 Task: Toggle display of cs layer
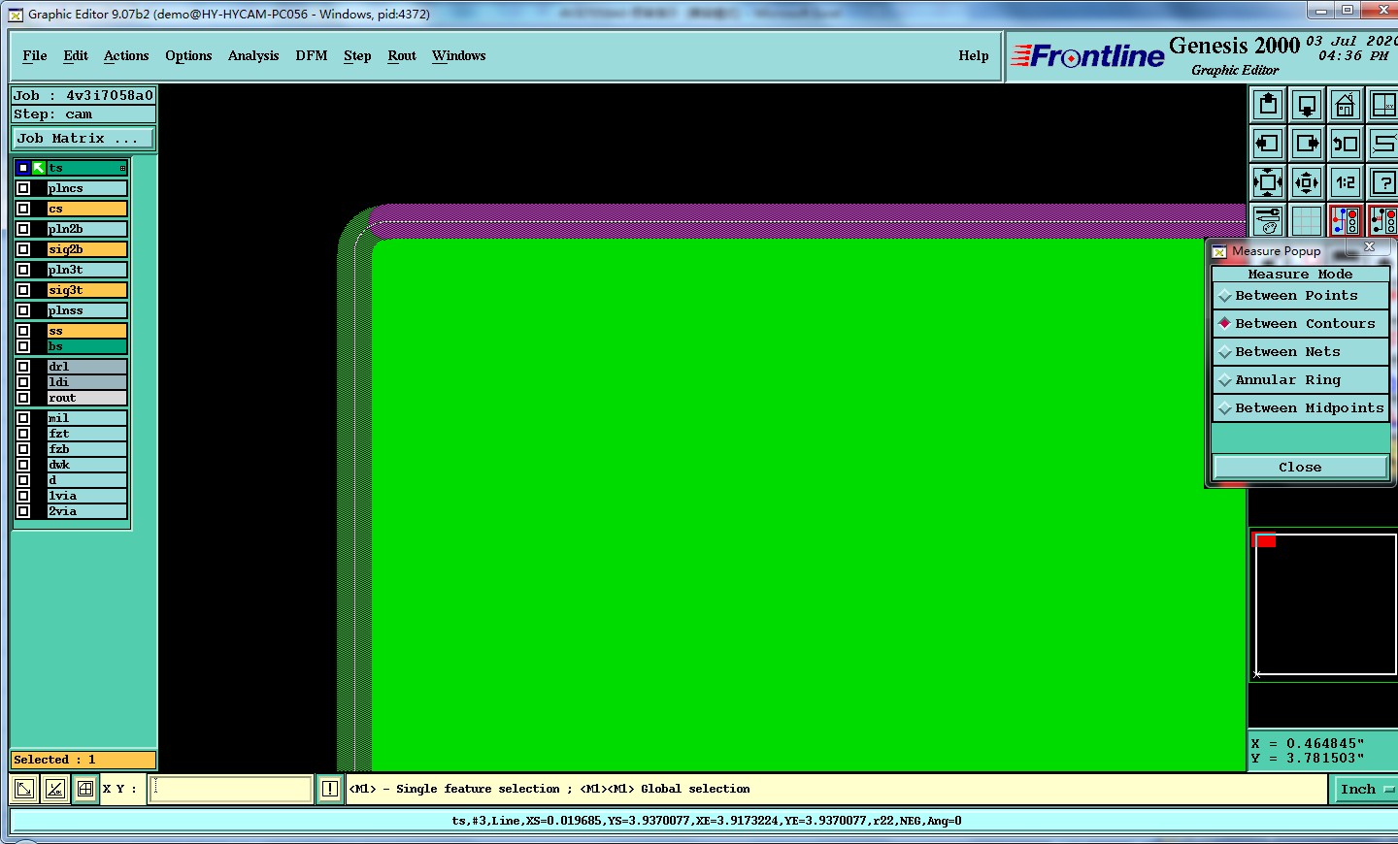23,209
